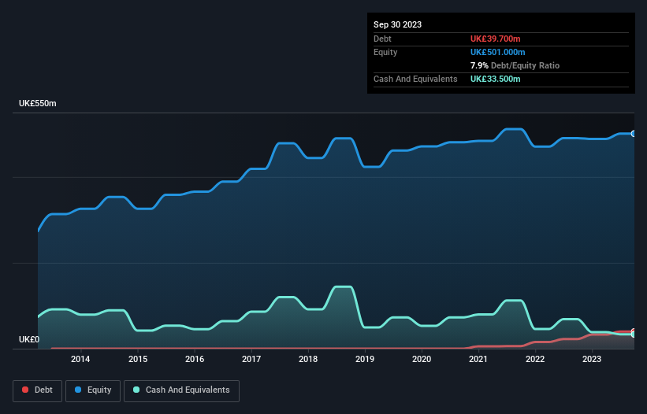This screenshot has height=414, width=647.
Task: Click the 2016 x-axis label
Action: tap(195, 360)
